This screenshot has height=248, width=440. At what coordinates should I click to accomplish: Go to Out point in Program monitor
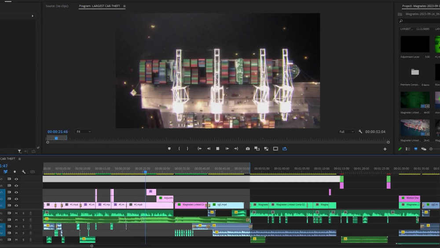[x=236, y=148]
